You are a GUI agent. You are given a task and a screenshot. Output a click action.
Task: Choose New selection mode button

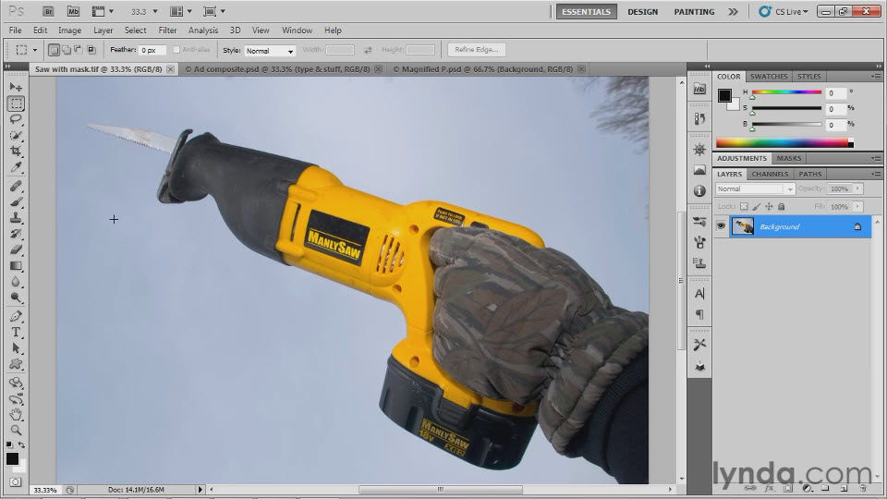(54, 50)
